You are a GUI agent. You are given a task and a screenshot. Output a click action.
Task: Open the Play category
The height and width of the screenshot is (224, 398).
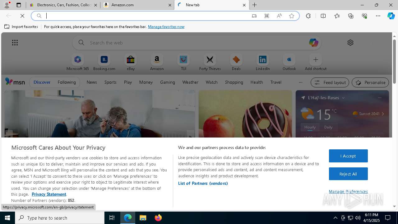pos(128,82)
